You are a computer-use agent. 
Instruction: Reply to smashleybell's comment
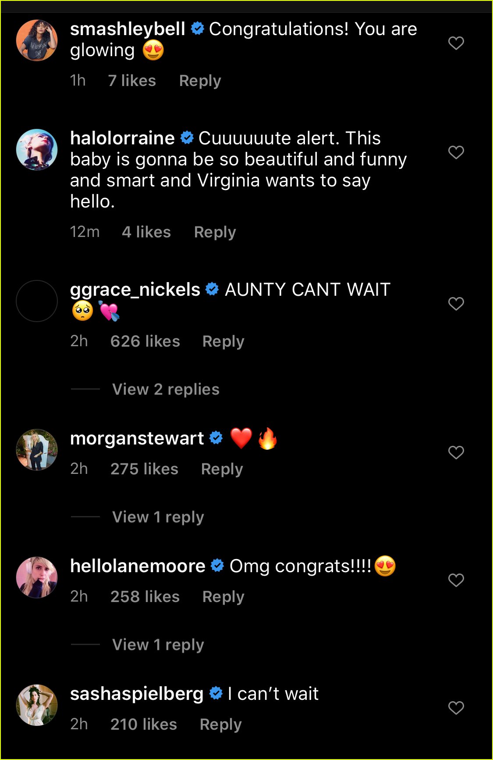tap(200, 81)
